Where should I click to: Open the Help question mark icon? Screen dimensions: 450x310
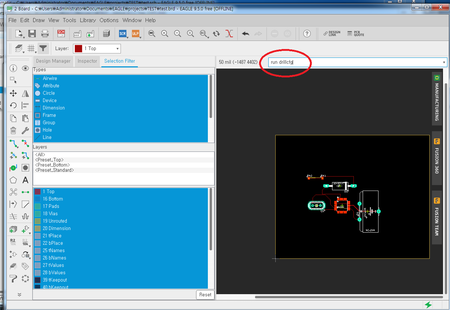pyautogui.click(x=307, y=34)
